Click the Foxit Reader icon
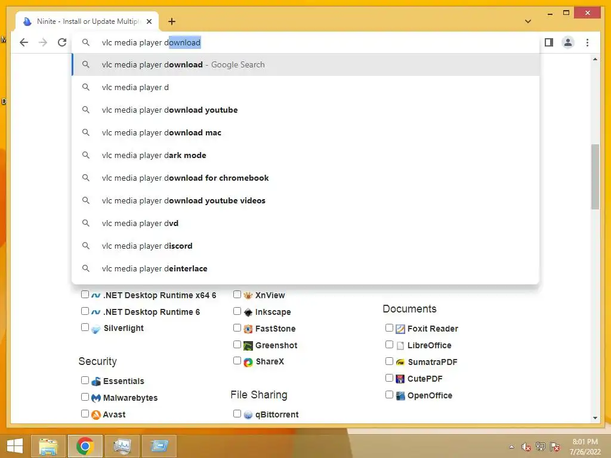Viewport: 611px width, 458px height. (x=400, y=329)
